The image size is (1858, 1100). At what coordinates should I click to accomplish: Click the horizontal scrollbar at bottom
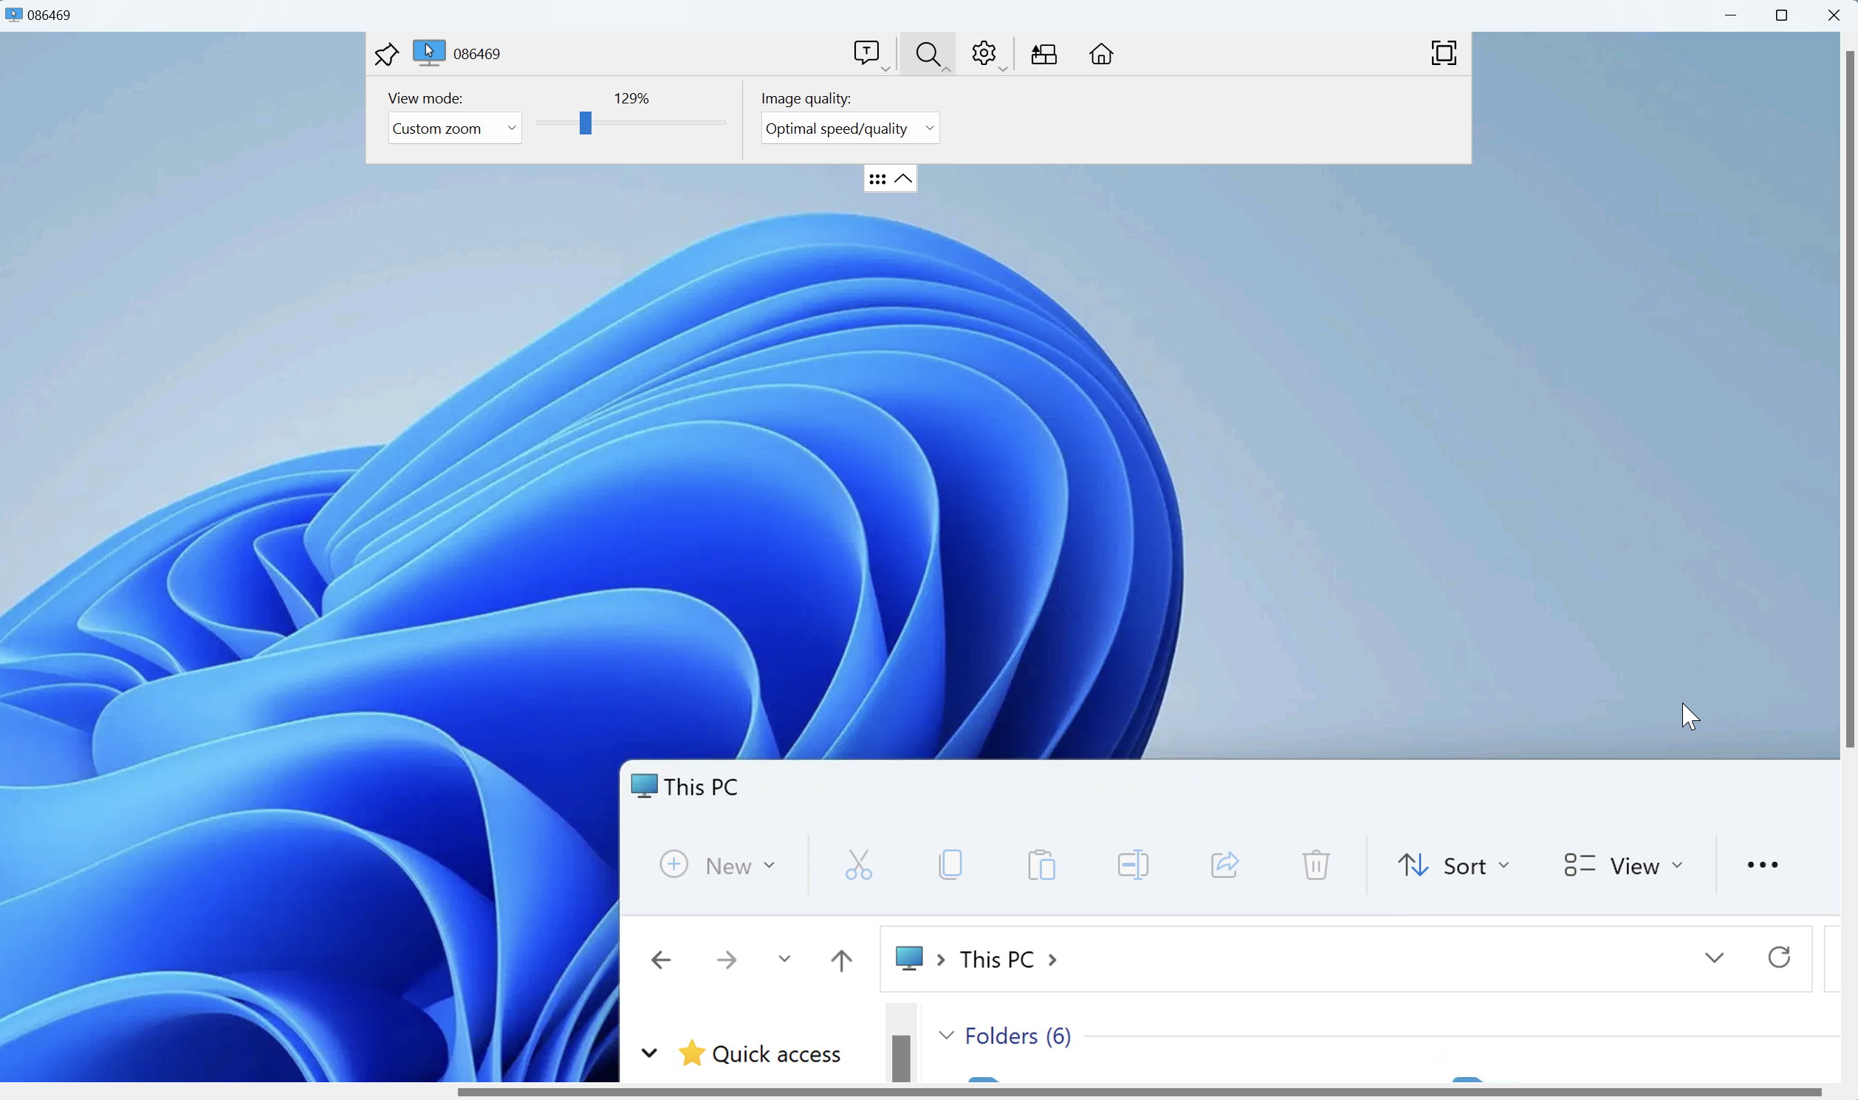click(x=1139, y=1092)
